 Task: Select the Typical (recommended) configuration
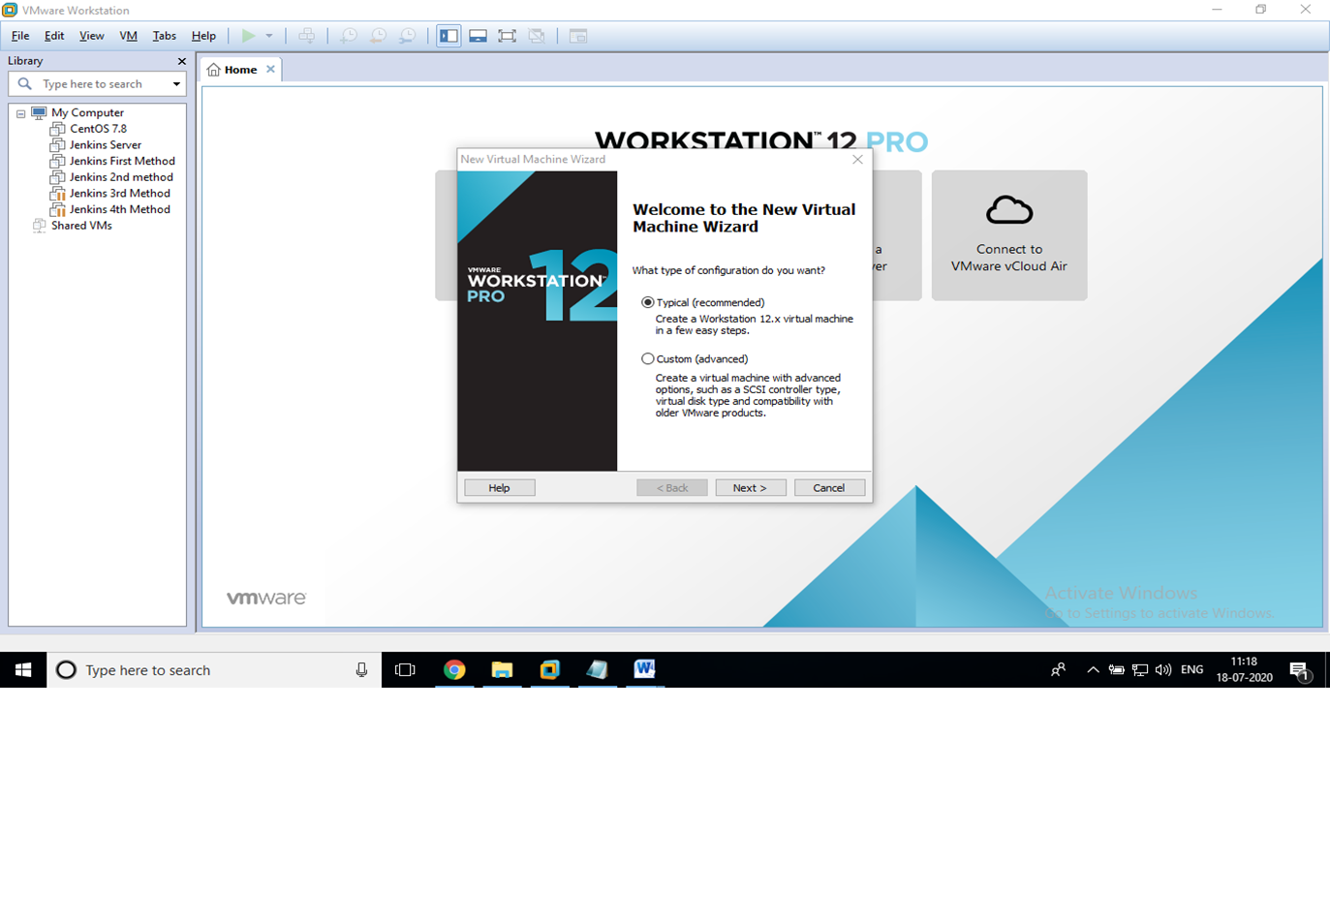[647, 302]
